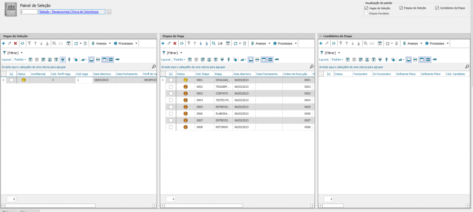Open the Seleção - Recepcionista Clínica de Odontologia link

68,12
